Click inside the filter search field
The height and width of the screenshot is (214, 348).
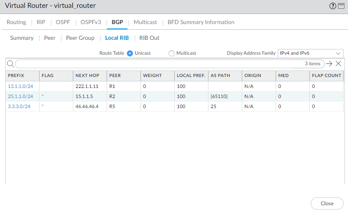click(x=158, y=64)
